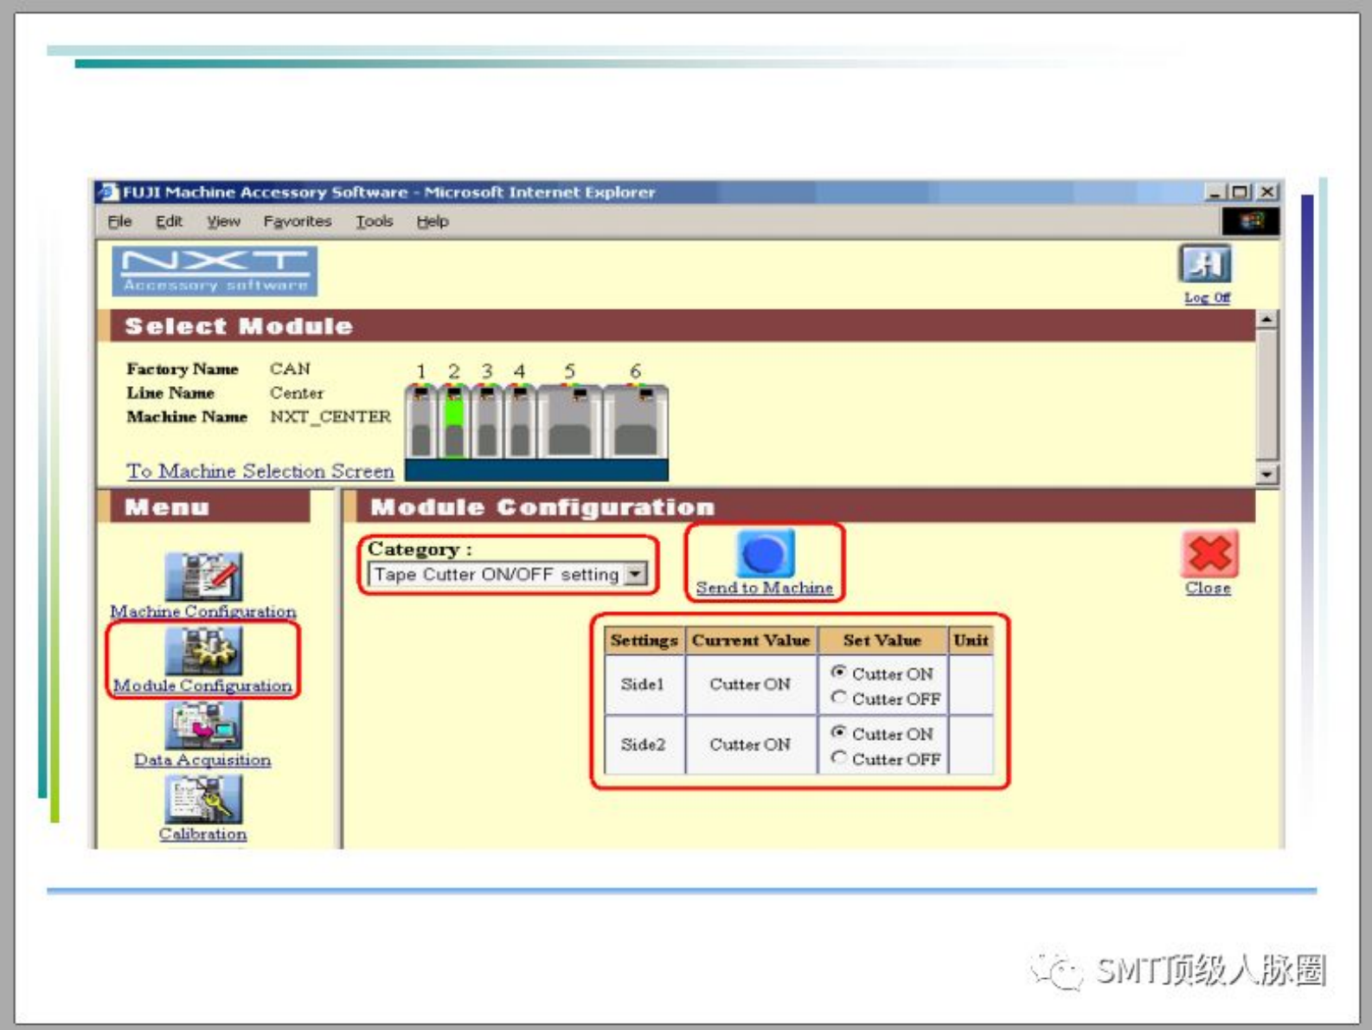Viewport: 1372px width, 1030px height.
Task: Open the View menu
Action: (x=223, y=222)
